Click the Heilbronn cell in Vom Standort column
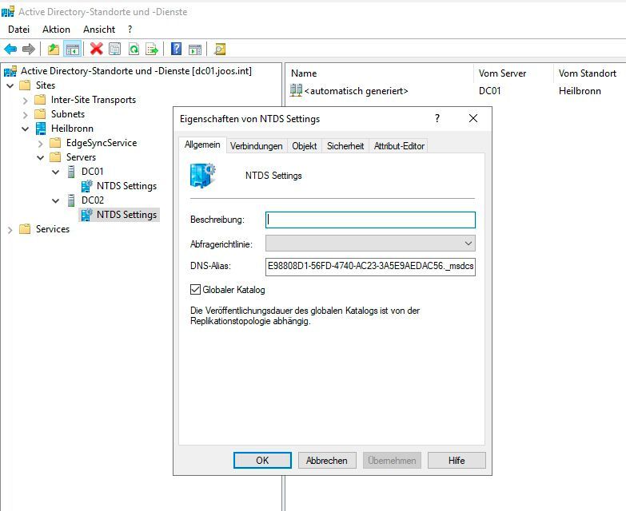Screen dimensions: 626x511 [x=580, y=91]
